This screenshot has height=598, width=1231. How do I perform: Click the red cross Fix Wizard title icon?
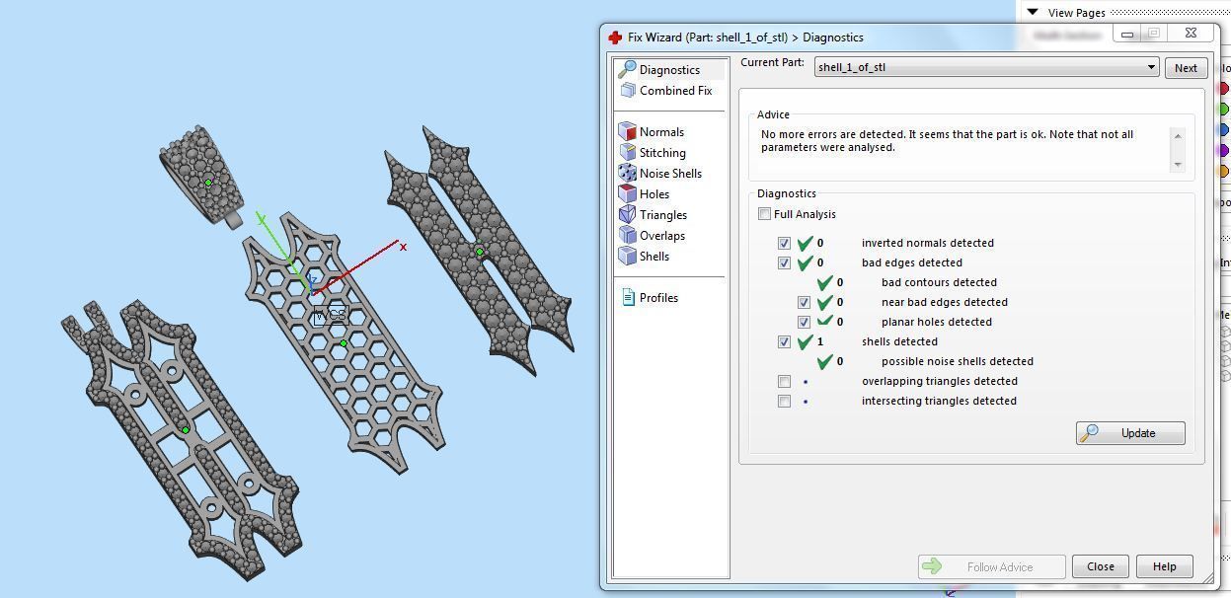[615, 37]
